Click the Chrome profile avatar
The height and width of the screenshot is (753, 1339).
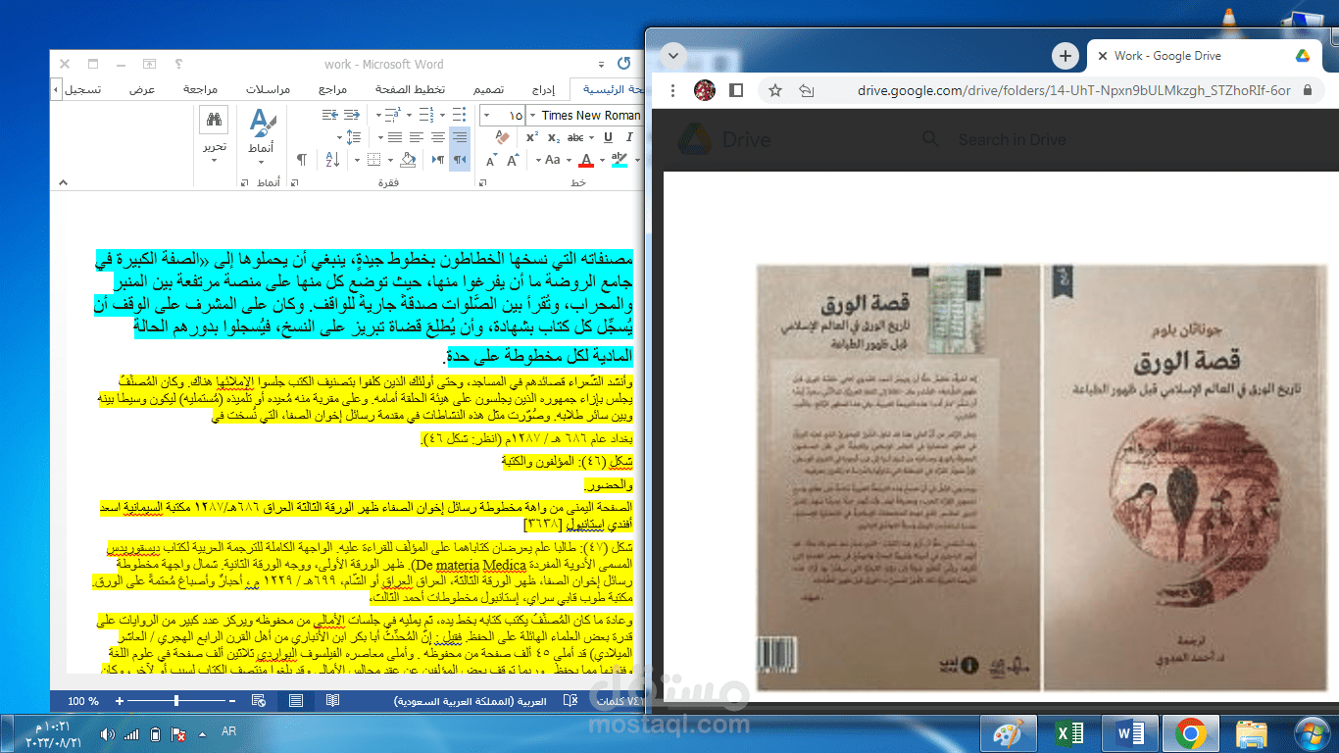(x=704, y=90)
